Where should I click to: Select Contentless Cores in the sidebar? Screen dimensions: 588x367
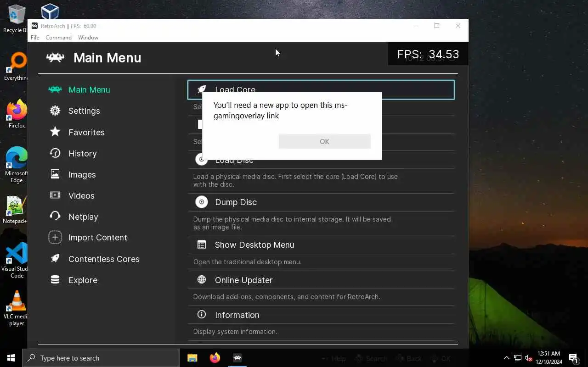point(104,259)
